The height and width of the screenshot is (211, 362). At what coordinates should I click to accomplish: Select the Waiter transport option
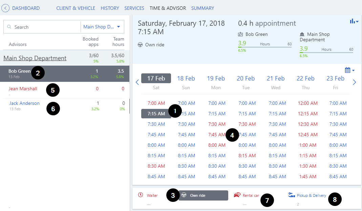coord(152,195)
